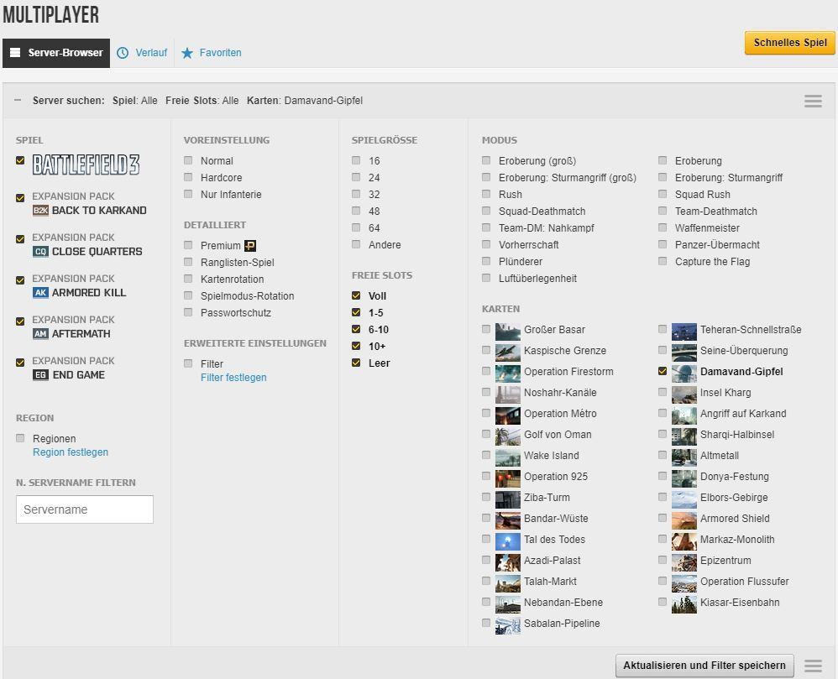
Task: Click the Epizentrum map label
Action: coord(725,561)
